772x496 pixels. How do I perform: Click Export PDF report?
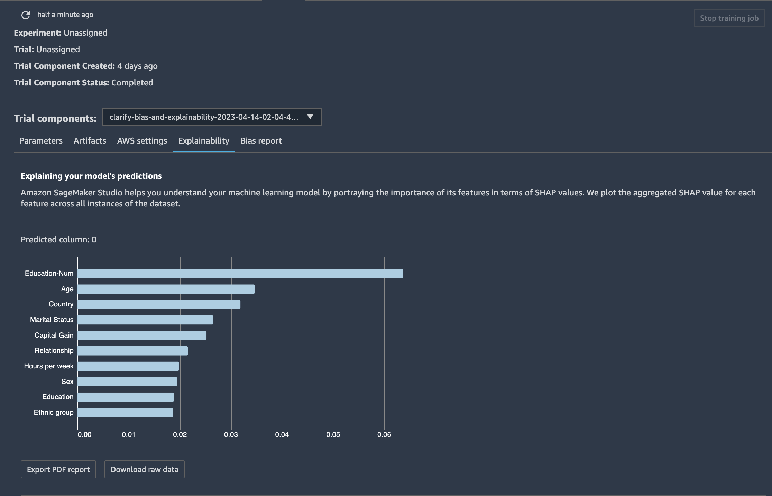(x=58, y=469)
